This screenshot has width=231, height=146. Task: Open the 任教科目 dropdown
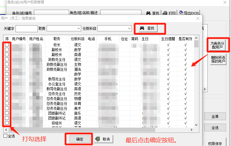129,28
